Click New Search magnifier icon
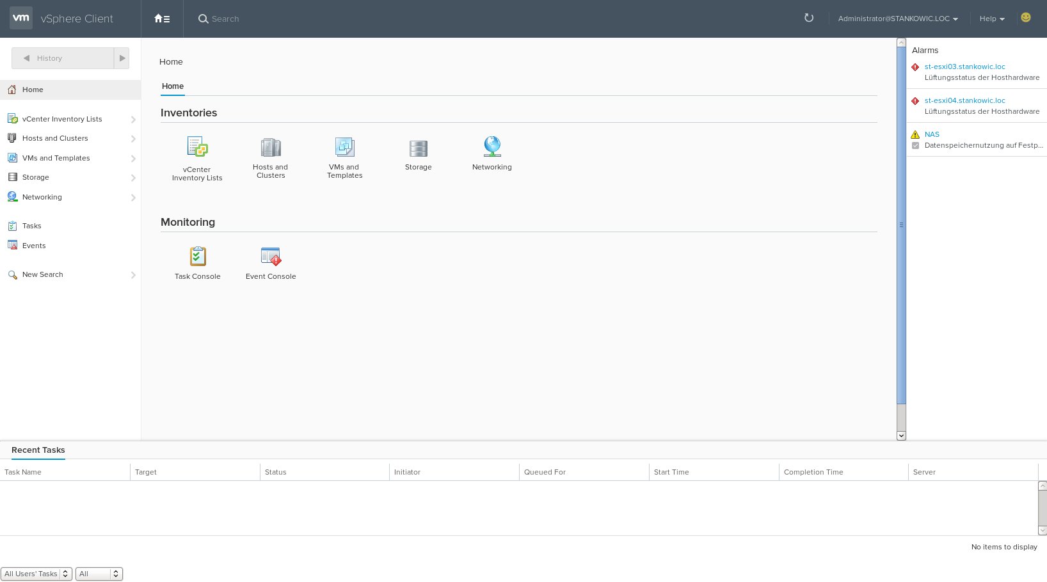The image size is (1047, 582). click(x=12, y=274)
